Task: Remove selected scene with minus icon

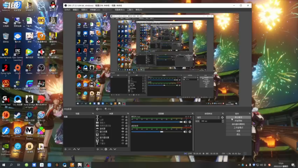Action: [70, 149]
